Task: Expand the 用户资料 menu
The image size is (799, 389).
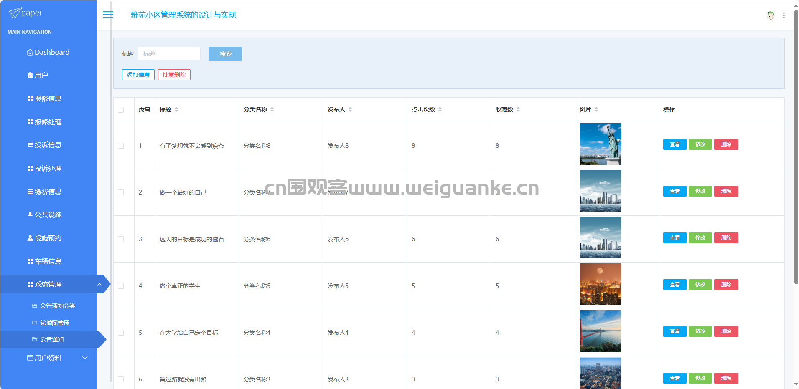Action: coord(85,358)
